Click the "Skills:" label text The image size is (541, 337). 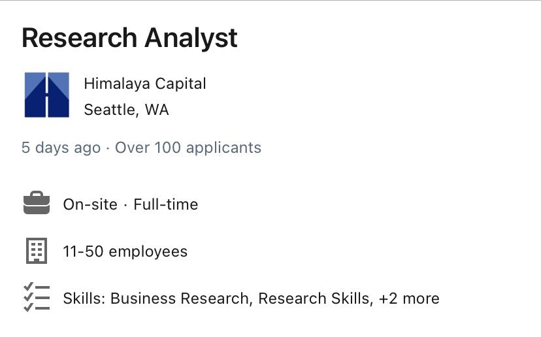[x=85, y=298]
